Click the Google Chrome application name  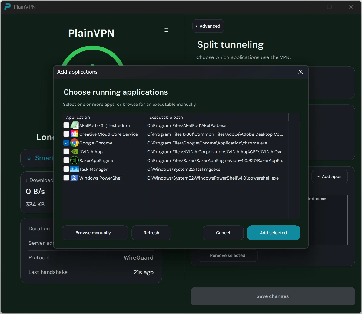(x=96, y=143)
